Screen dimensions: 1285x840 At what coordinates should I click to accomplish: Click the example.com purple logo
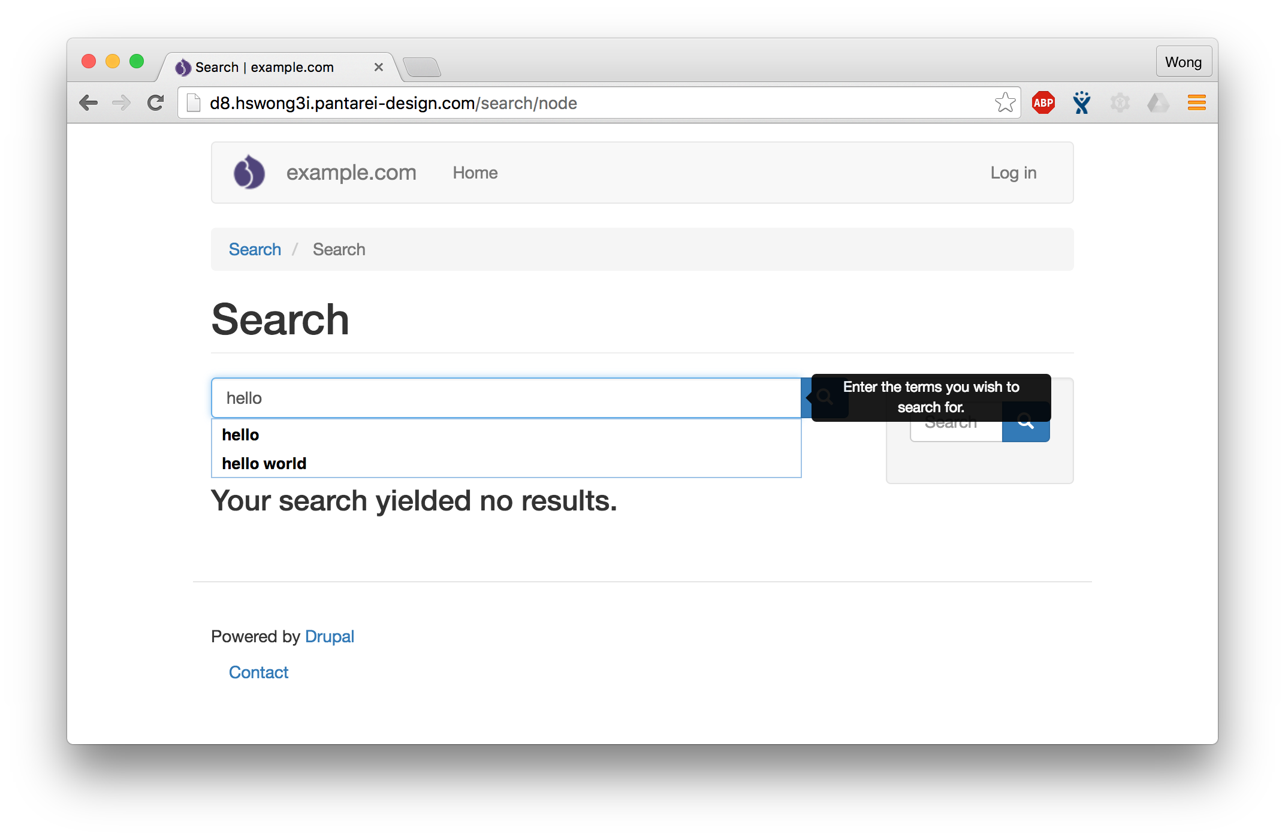(x=249, y=173)
